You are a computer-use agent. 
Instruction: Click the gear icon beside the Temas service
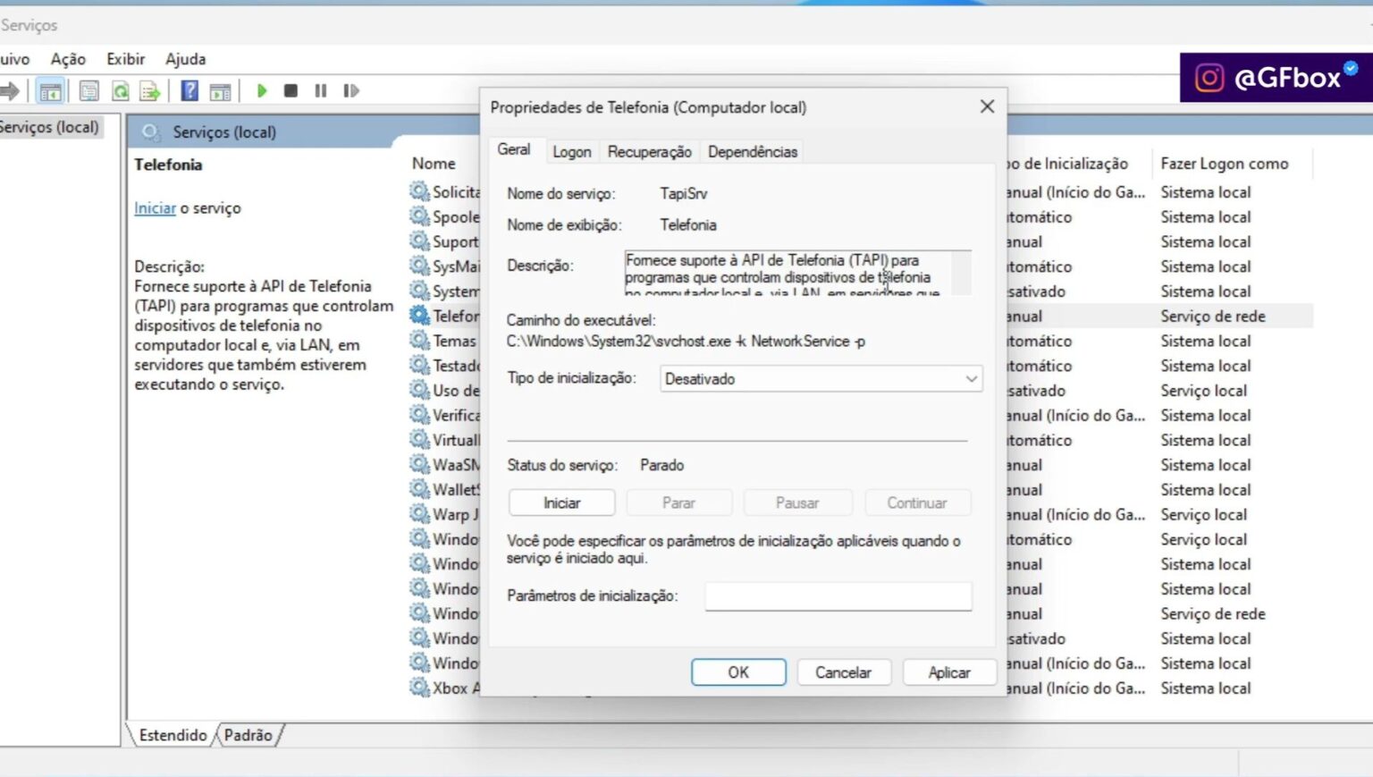pyautogui.click(x=419, y=341)
